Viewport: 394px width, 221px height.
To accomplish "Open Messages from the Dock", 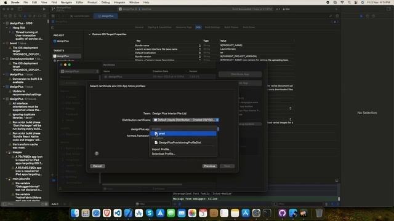I will (x=171, y=213).
